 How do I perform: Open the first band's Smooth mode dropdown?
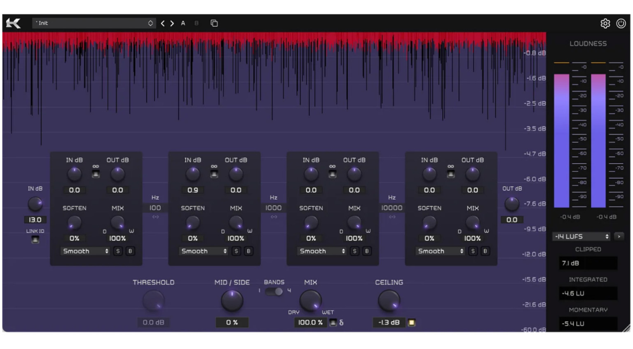[x=85, y=251]
